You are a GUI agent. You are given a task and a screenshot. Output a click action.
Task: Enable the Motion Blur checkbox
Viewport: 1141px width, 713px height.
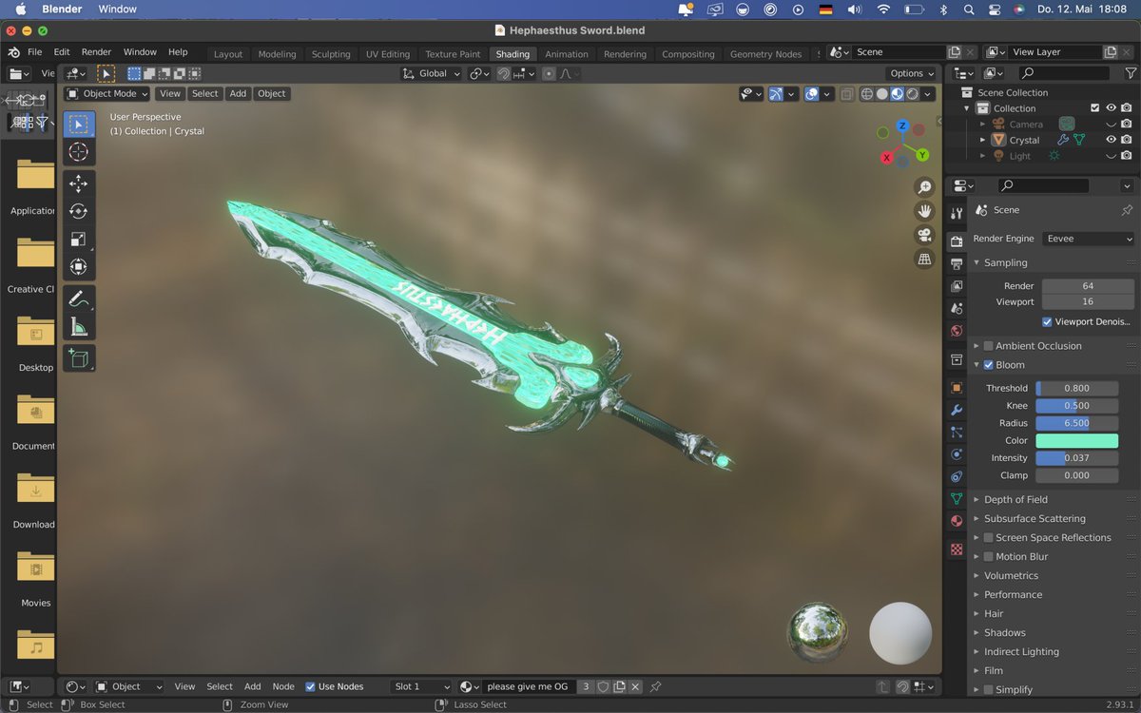pos(988,557)
